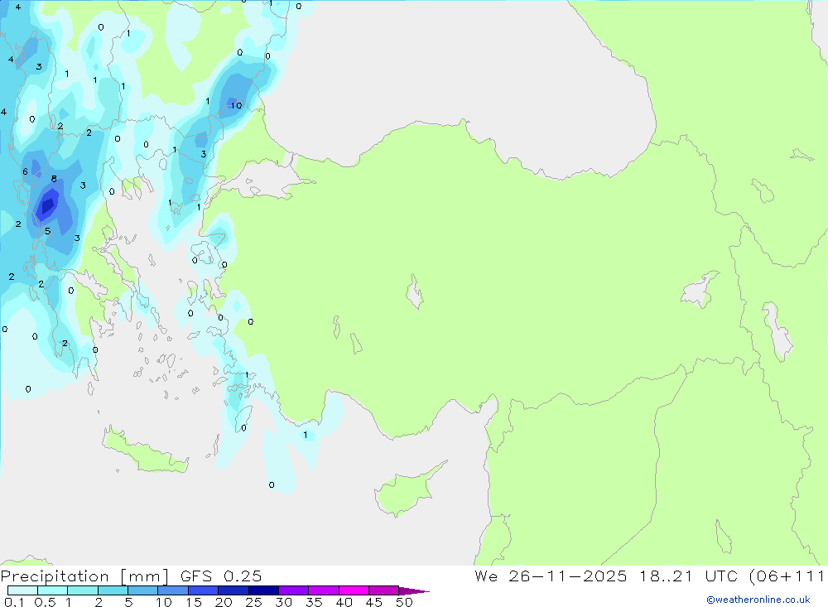
Task: Select the 35–40 mm purple legend swatch
Action: [323, 590]
